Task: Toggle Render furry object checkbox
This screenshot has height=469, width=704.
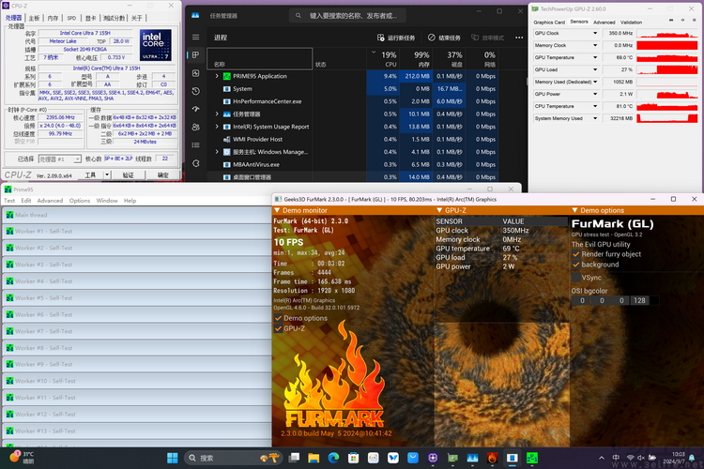Action: 576,254
